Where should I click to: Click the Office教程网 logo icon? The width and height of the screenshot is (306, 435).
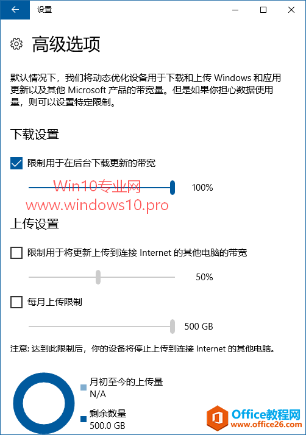217,417
